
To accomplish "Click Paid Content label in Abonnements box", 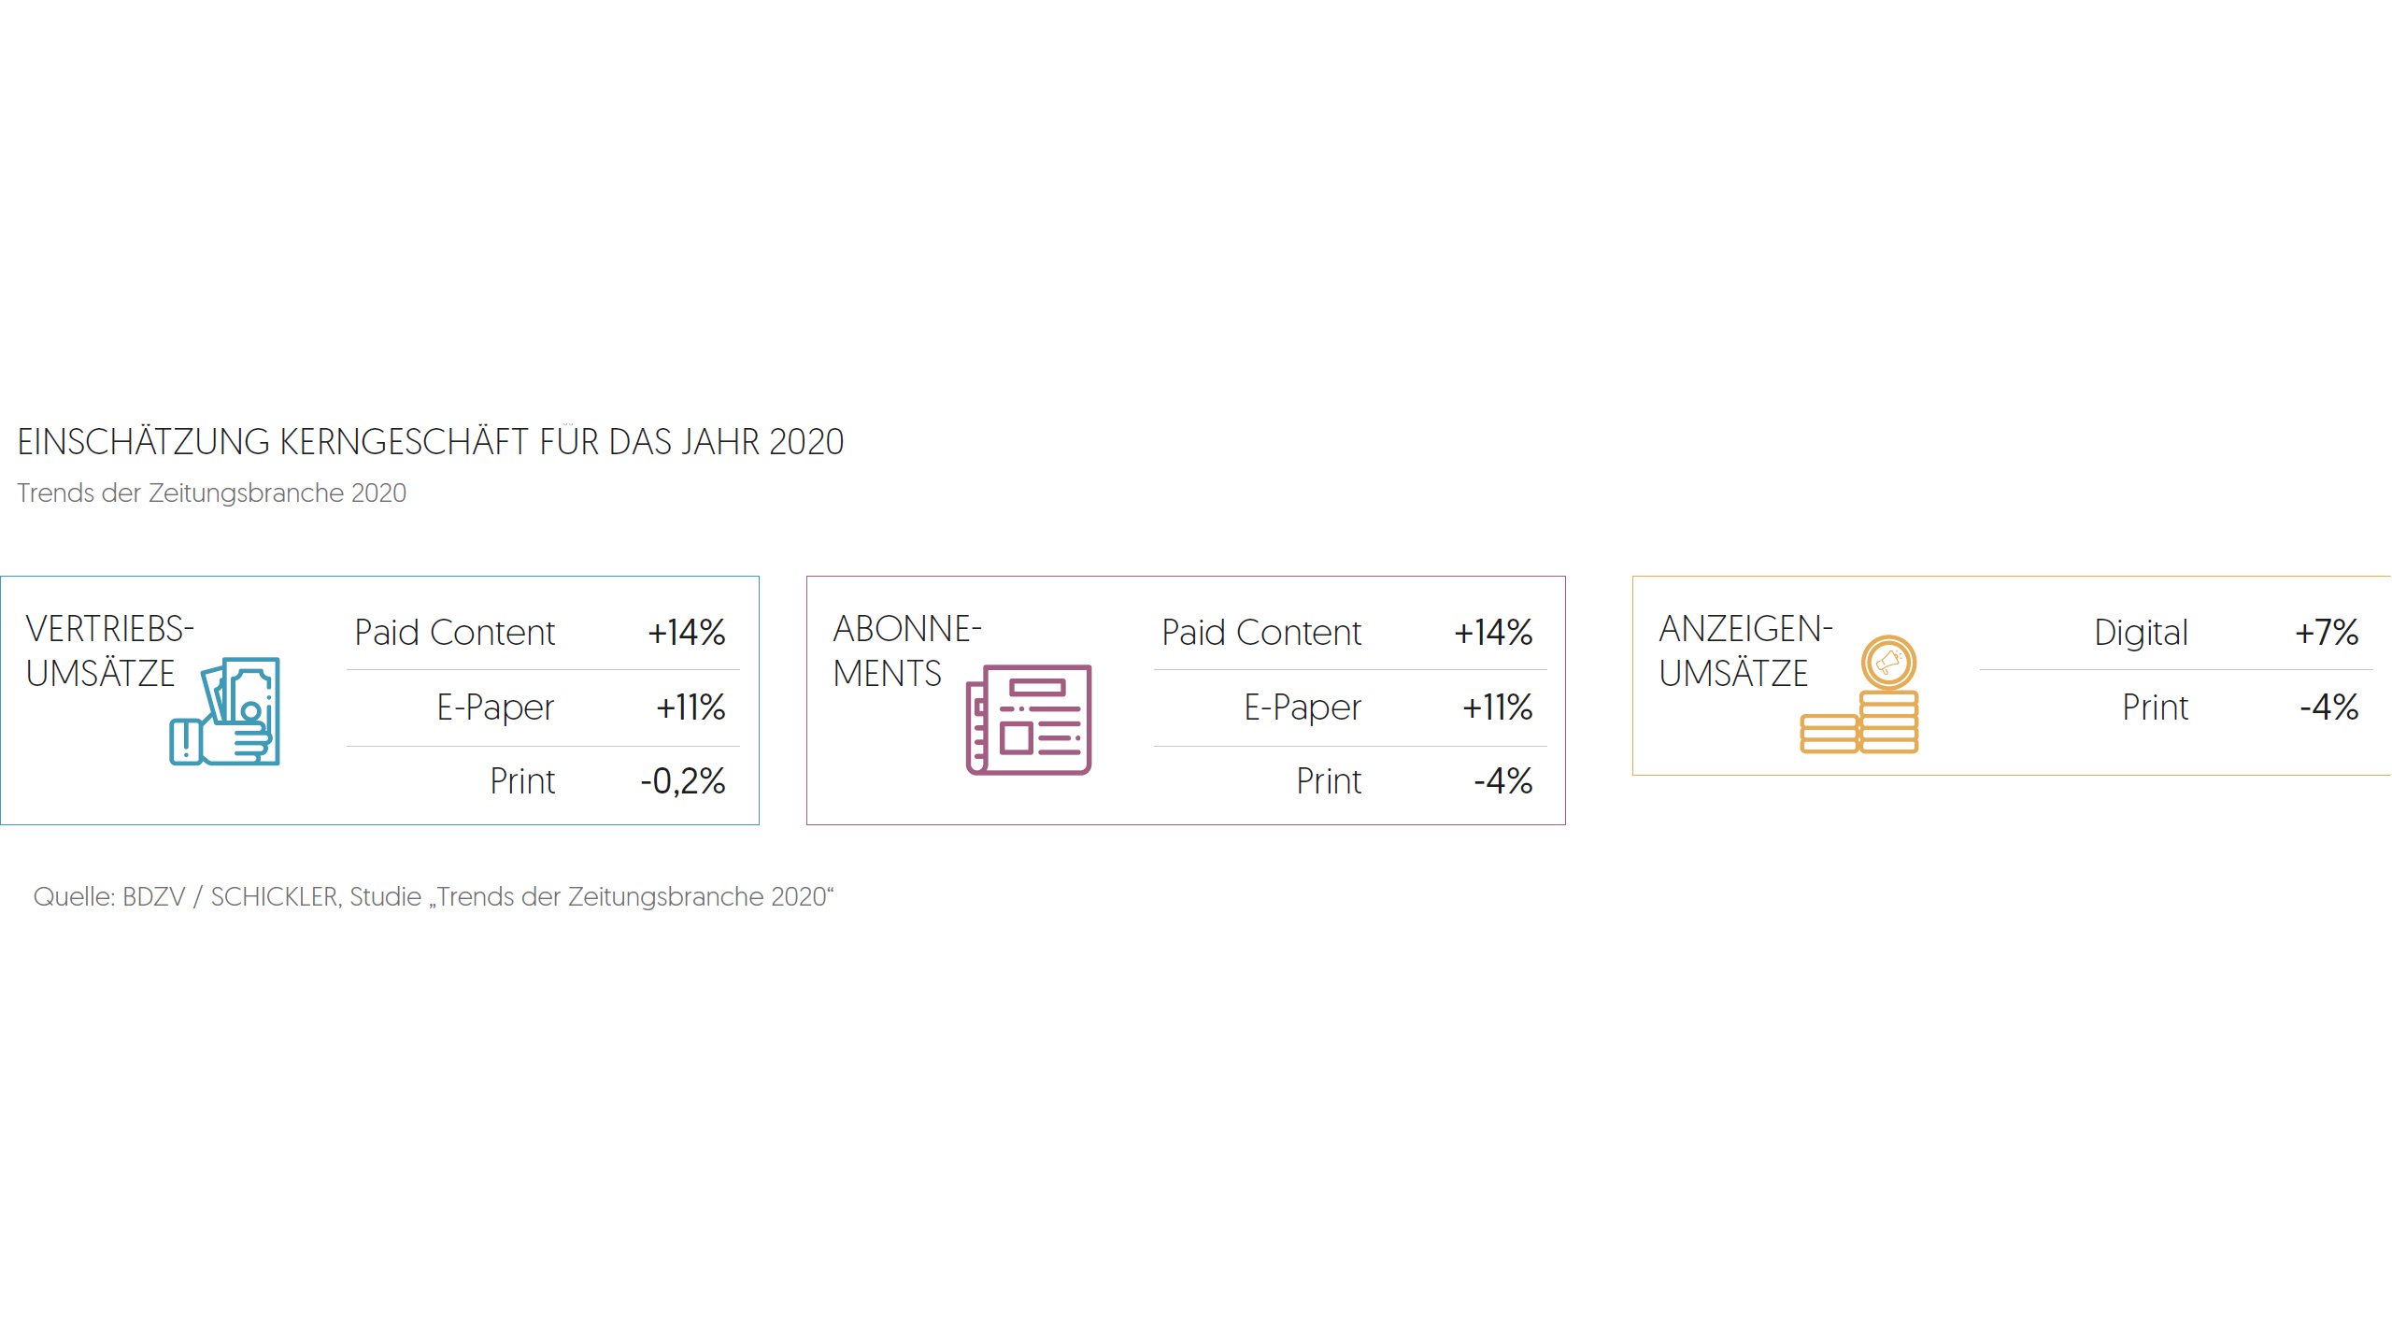I will (x=1261, y=633).
